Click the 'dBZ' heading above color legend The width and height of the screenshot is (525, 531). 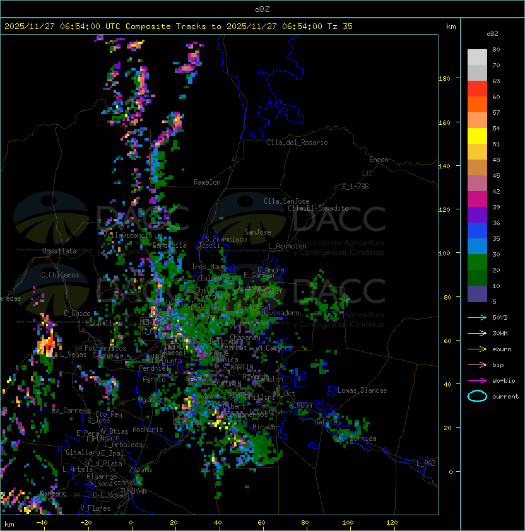pos(492,34)
